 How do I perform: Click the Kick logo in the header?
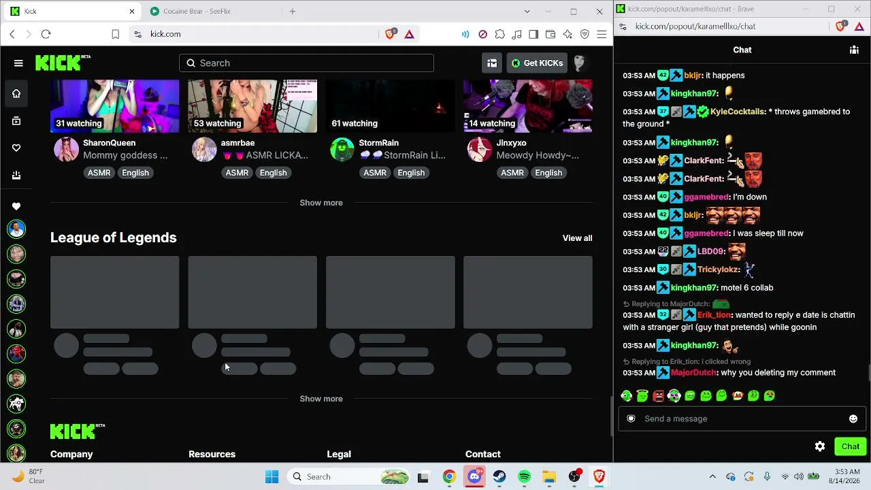point(63,63)
